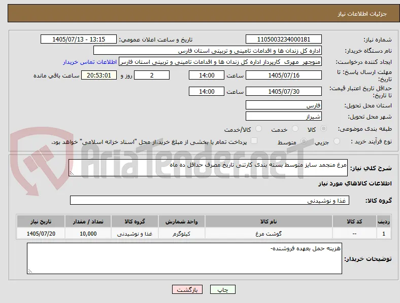Click the buyer notes textarea resize handle
Viewport: 400px width, 303px height.
[x=30, y=271]
